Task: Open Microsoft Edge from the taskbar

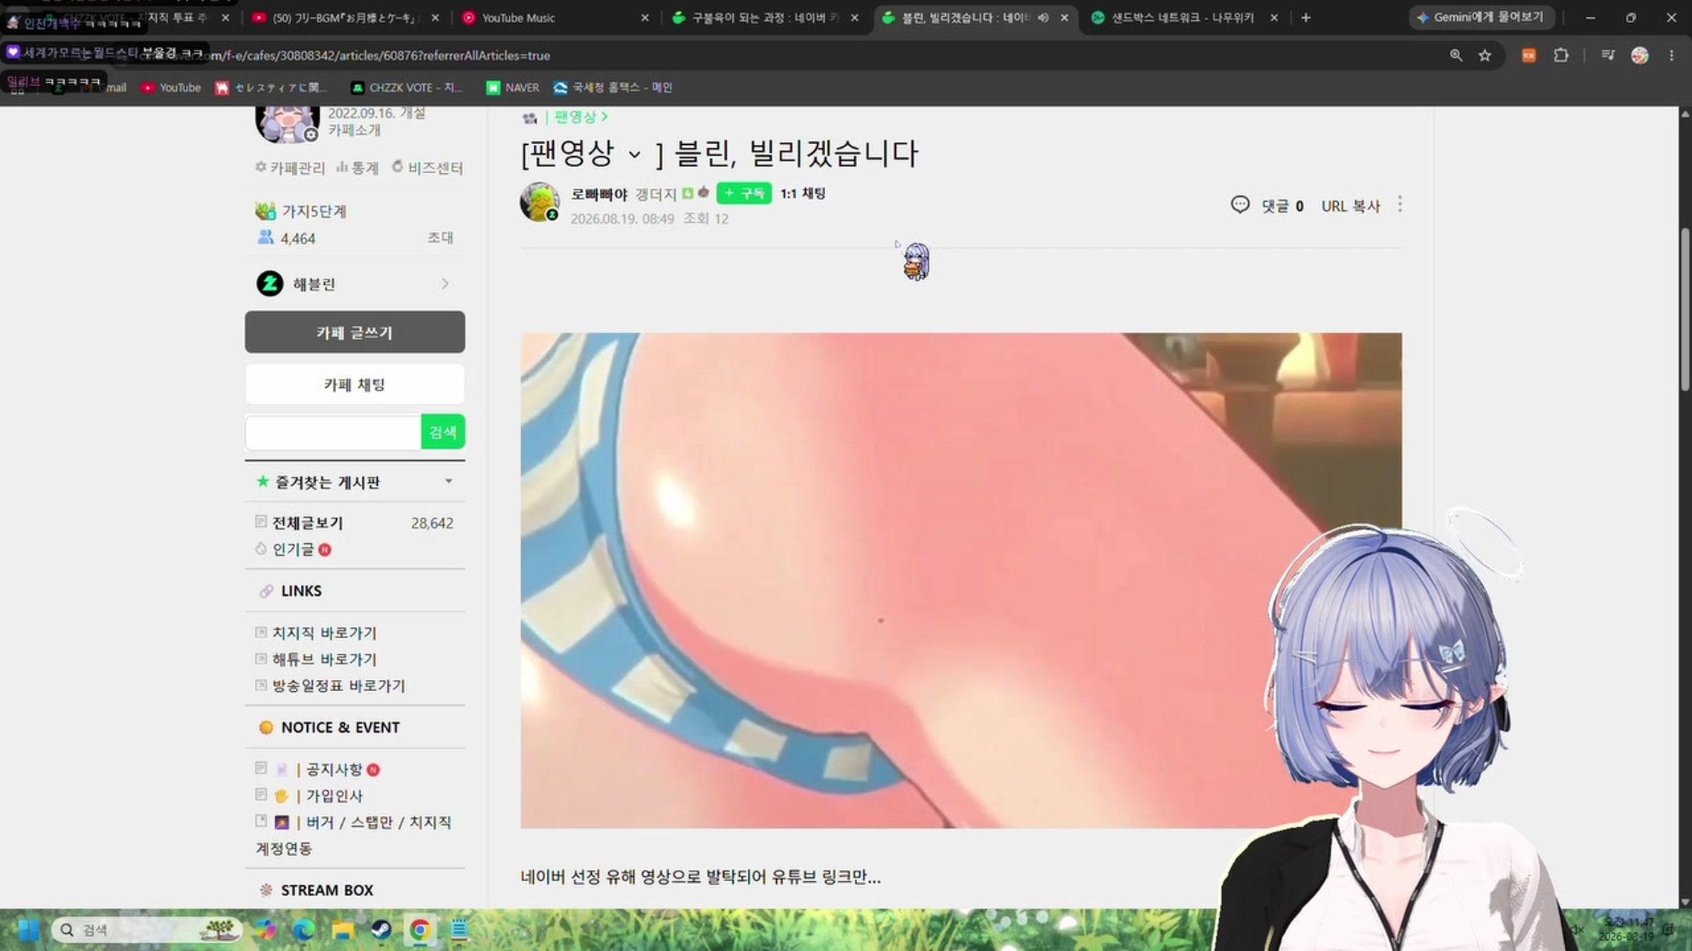Action: [x=303, y=929]
